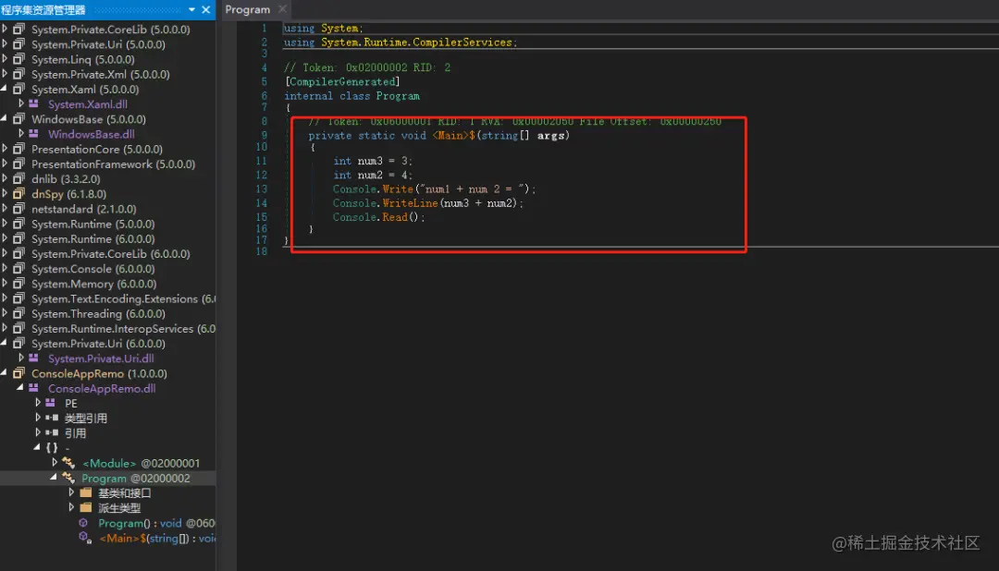Switch to the Program tab
999x571 pixels.
tap(247, 9)
